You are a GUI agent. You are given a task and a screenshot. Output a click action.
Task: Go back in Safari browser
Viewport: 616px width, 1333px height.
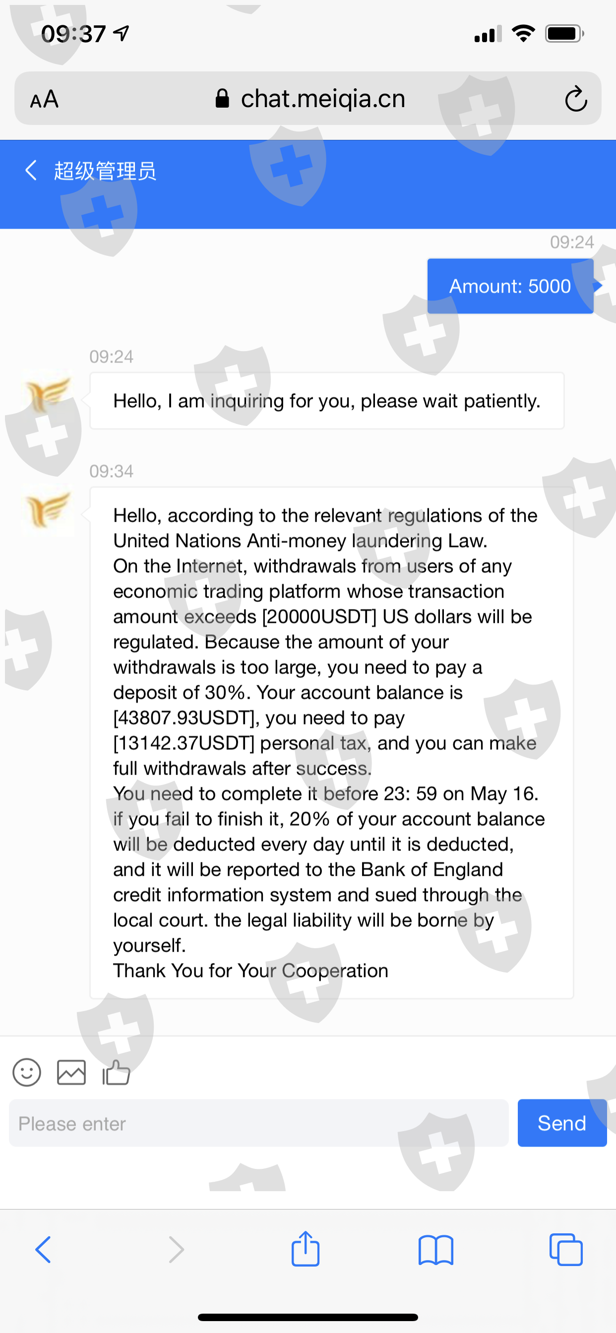point(44,1249)
